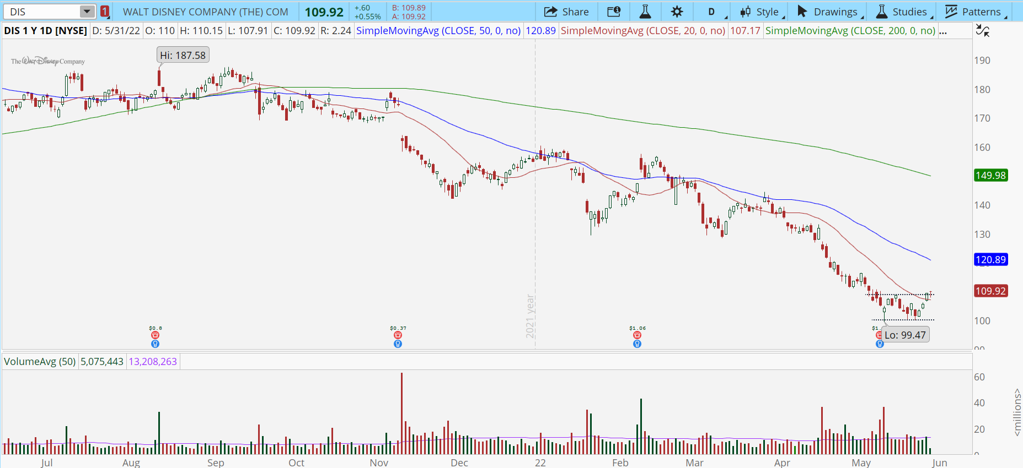The height and width of the screenshot is (468, 1023).
Task: Click the green 149.98 price axis label
Action: [991, 176]
